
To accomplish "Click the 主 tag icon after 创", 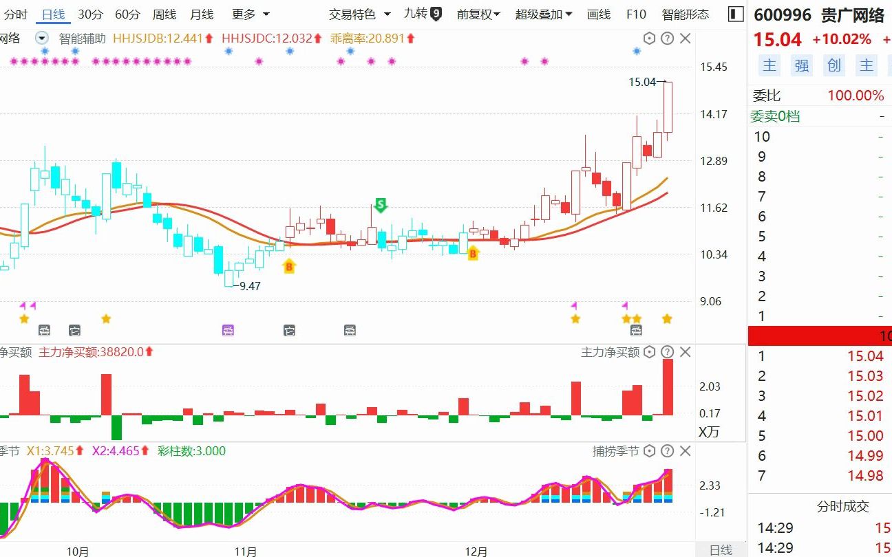I will [x=867, y=65].
